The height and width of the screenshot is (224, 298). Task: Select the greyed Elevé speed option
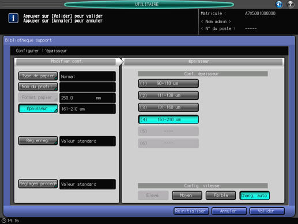click(x=153, y=196)
